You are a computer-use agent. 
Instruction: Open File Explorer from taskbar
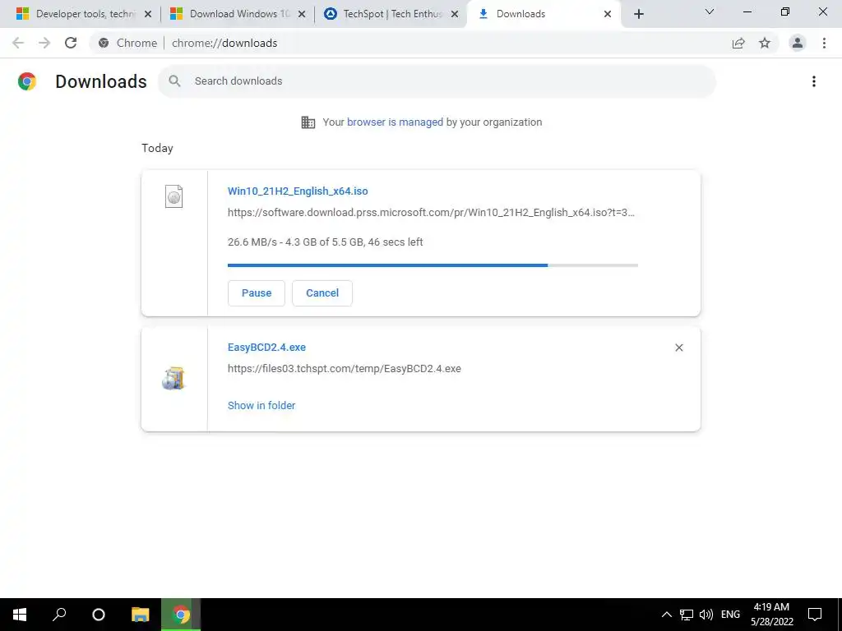click(x=140, y=615)
